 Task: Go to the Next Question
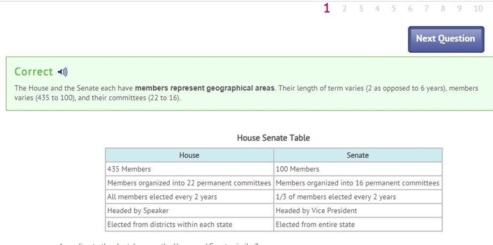pos(446,39)
